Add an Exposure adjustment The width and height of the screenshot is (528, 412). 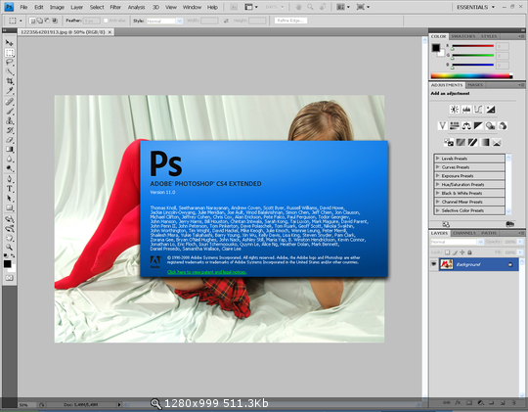[490, 110]
